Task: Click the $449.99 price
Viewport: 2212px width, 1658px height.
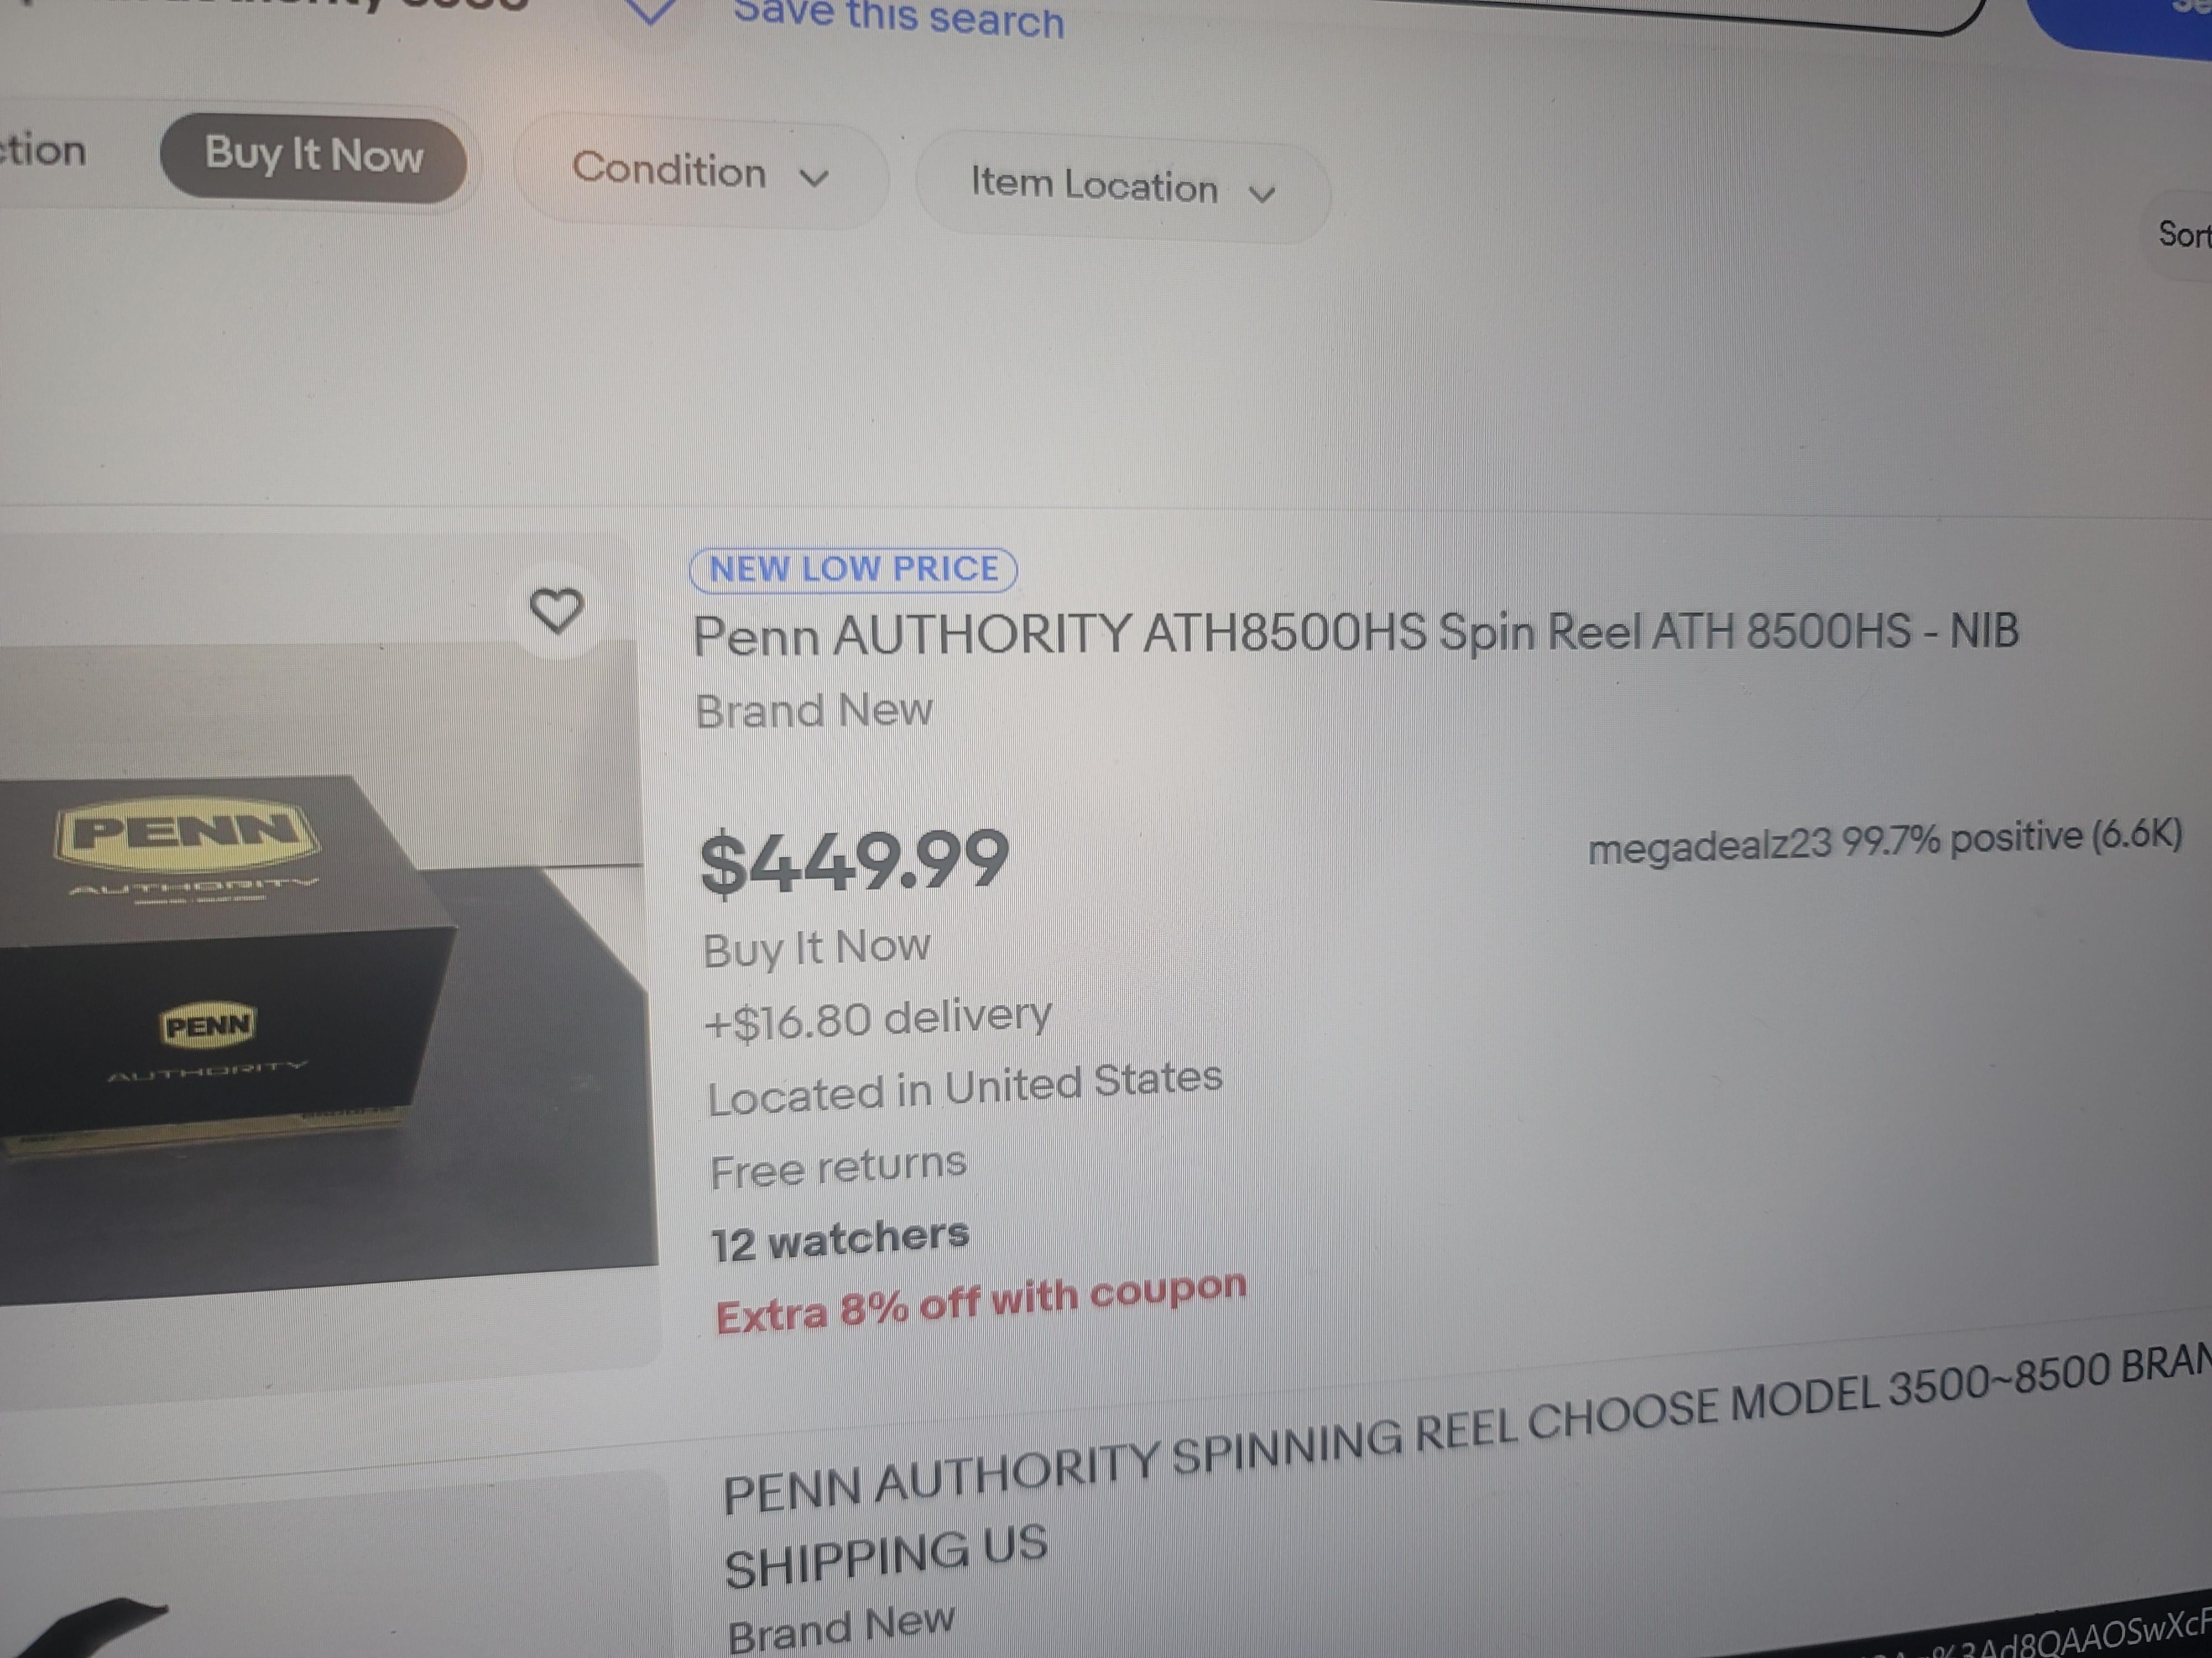Action: coord(855,863)
